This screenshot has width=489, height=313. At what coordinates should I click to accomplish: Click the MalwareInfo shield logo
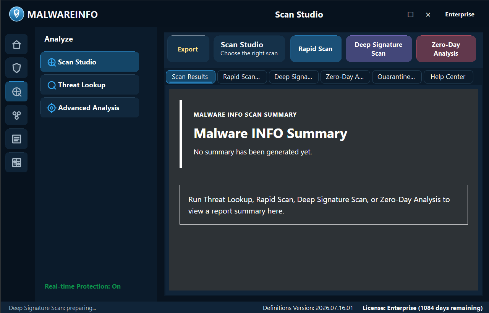16,14
